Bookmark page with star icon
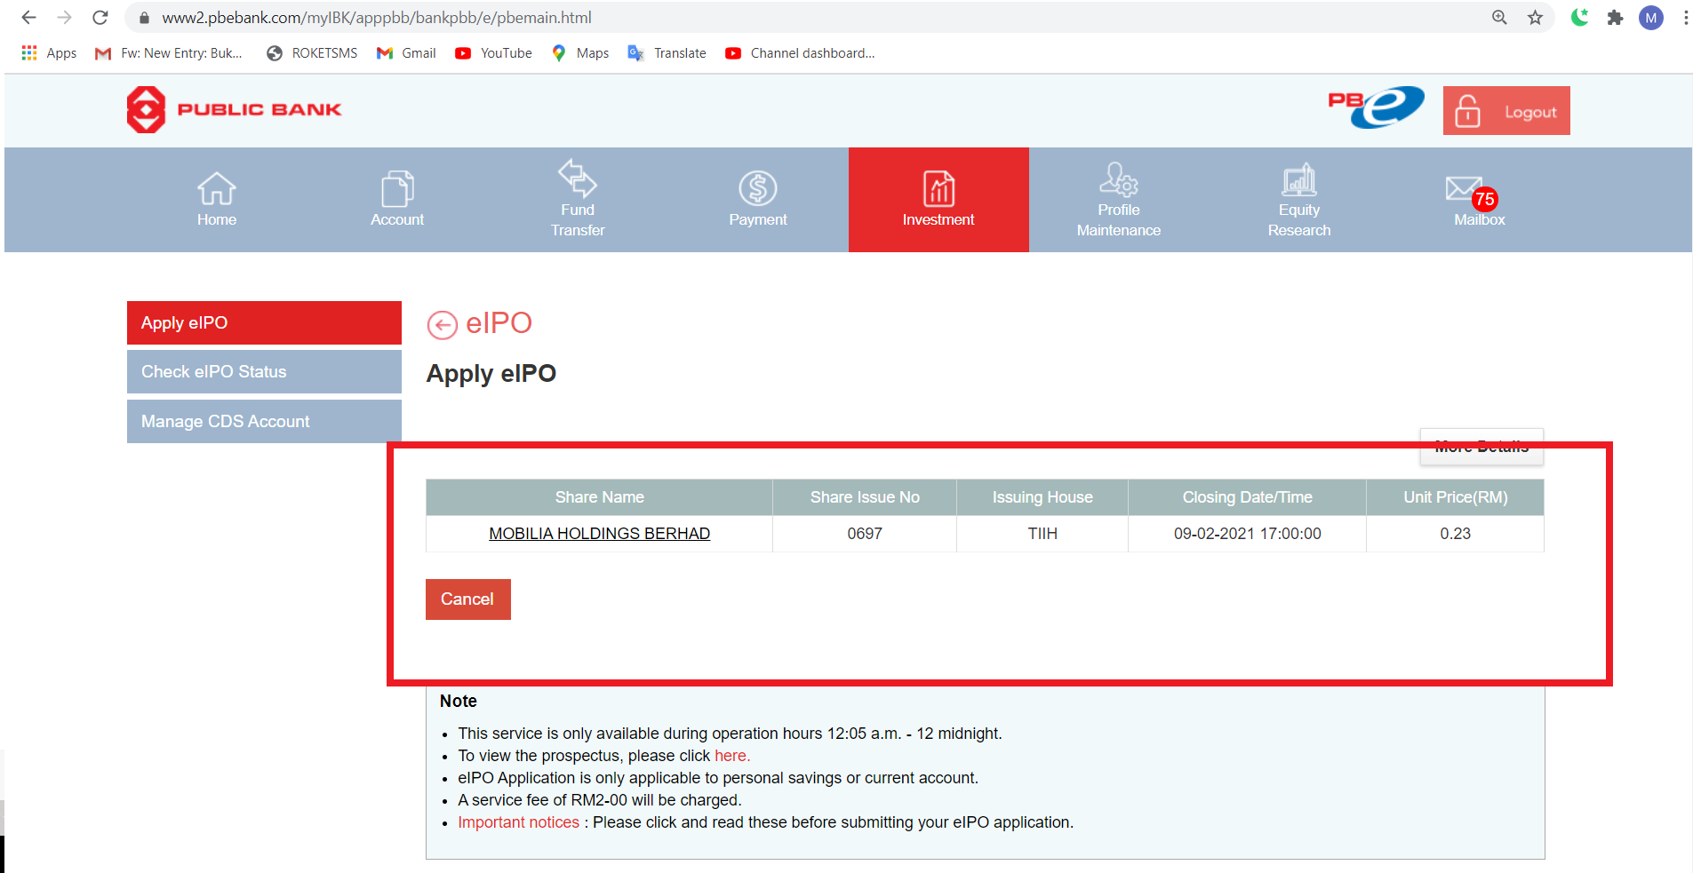This screenshot has width=1693, height=873. click(1535, 18)
